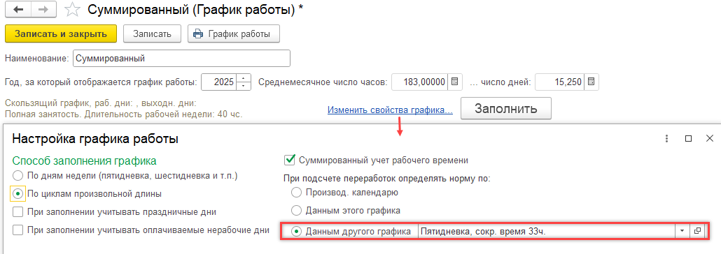Click label При подсчете переработок определять норму по

(x=386, y=178)
